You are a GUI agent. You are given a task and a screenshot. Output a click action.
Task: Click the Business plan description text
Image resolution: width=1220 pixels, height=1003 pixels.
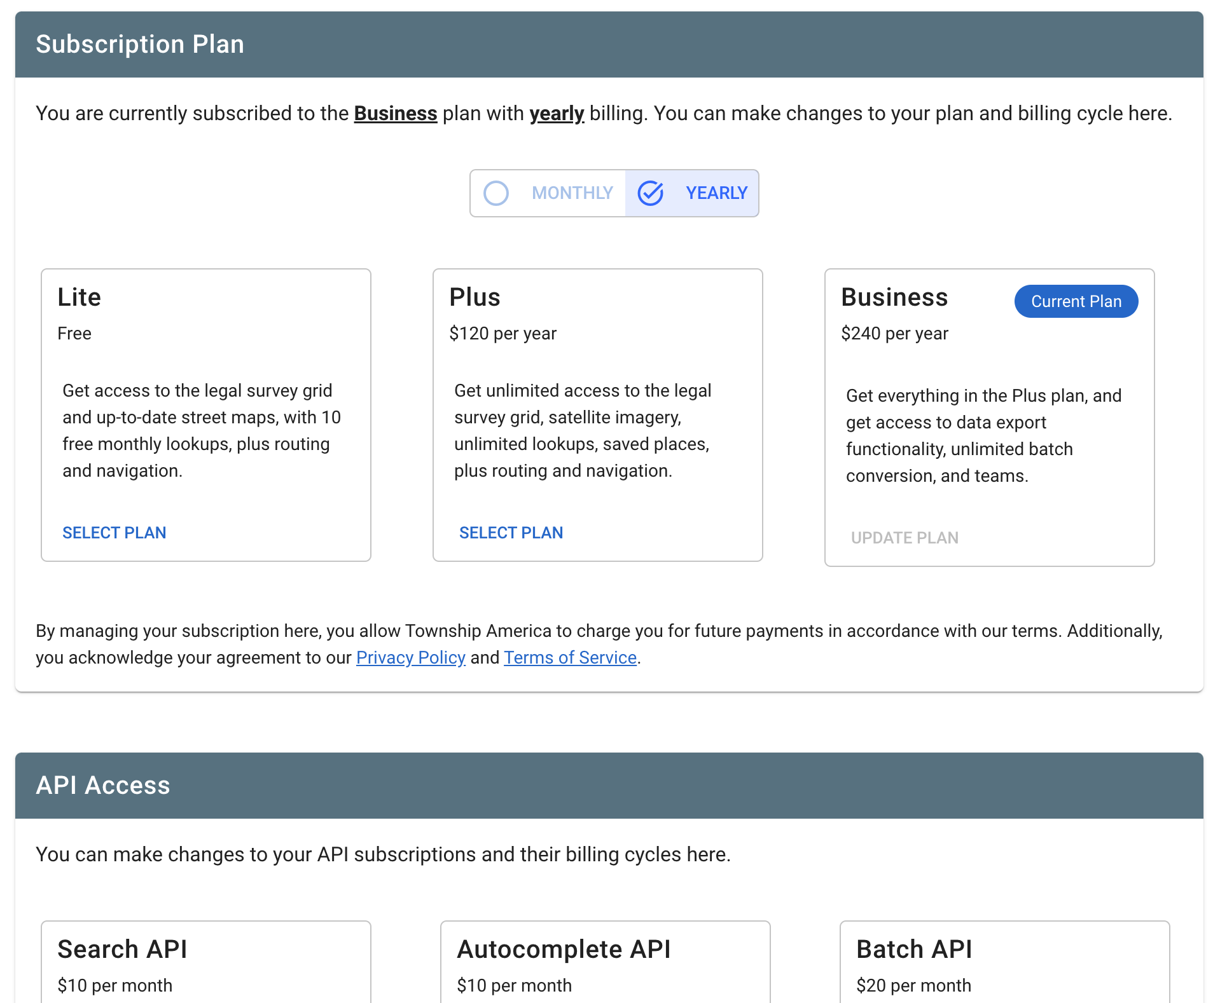984,435
